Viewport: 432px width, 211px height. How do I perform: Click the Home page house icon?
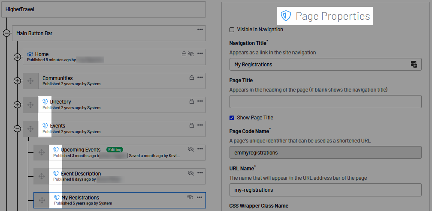pos(30,54)
